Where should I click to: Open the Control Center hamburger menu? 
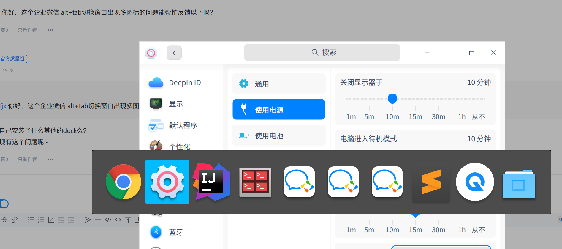pos(427,53)
